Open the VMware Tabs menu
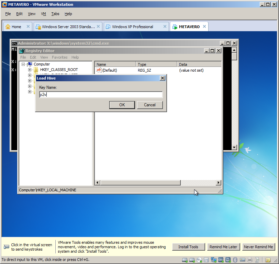 click(55, 14)
